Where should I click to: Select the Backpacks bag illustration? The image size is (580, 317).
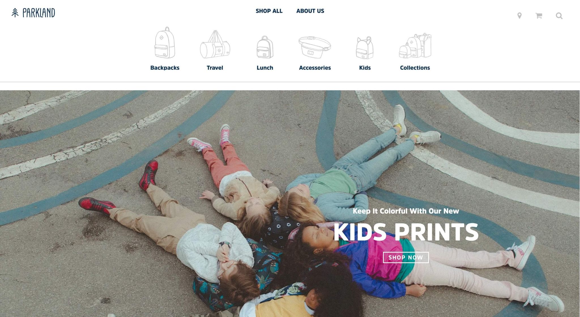(x=165, y=43)
